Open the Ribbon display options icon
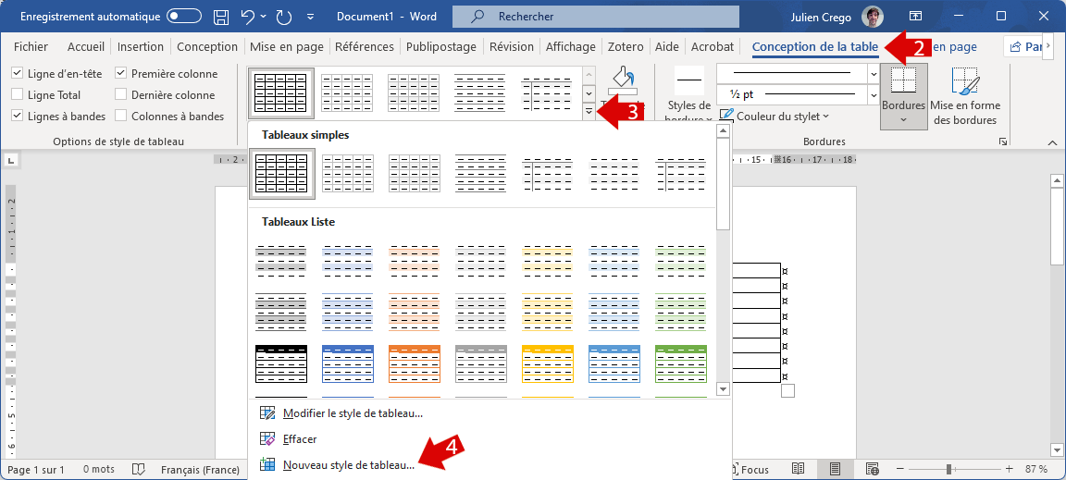The width and height of the screenshot is (1066, 480). [x=915, y=17]
